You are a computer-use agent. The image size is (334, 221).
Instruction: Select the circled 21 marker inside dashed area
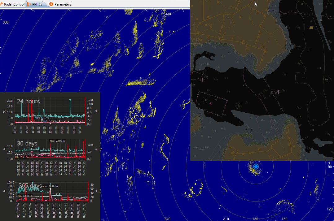click(206, 99)
